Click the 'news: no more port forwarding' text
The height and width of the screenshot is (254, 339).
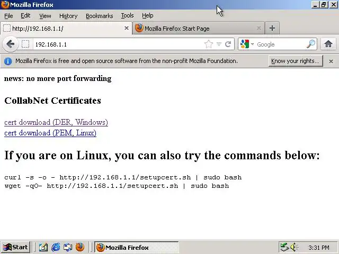tap(58, 78)
